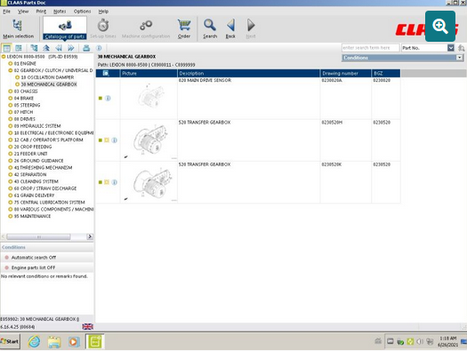Select 10 OSCILLATION DAMPER tree item

click(x=47, y=77)
